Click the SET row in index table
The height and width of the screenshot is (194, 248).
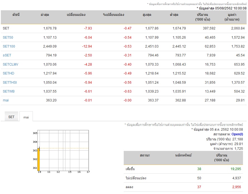(124, 28)
